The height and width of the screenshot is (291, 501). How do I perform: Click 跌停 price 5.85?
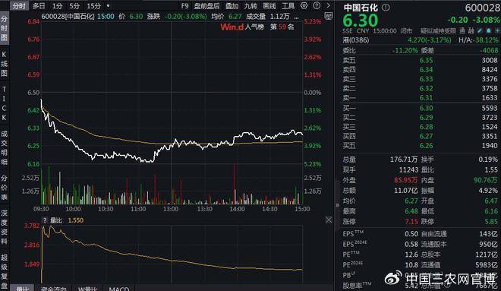point(491,221)
